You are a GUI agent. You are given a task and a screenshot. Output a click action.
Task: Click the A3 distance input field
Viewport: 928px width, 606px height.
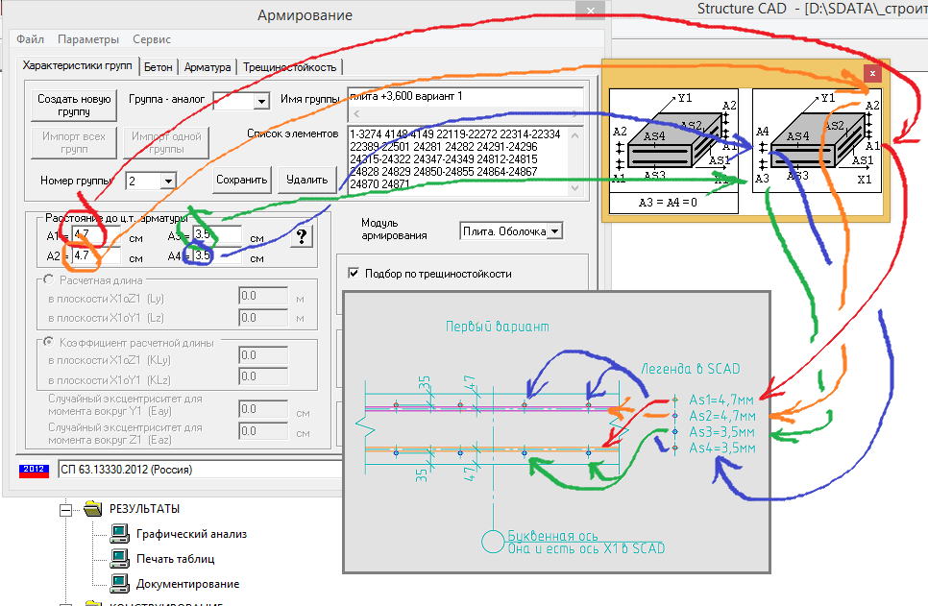coord(217,234)
